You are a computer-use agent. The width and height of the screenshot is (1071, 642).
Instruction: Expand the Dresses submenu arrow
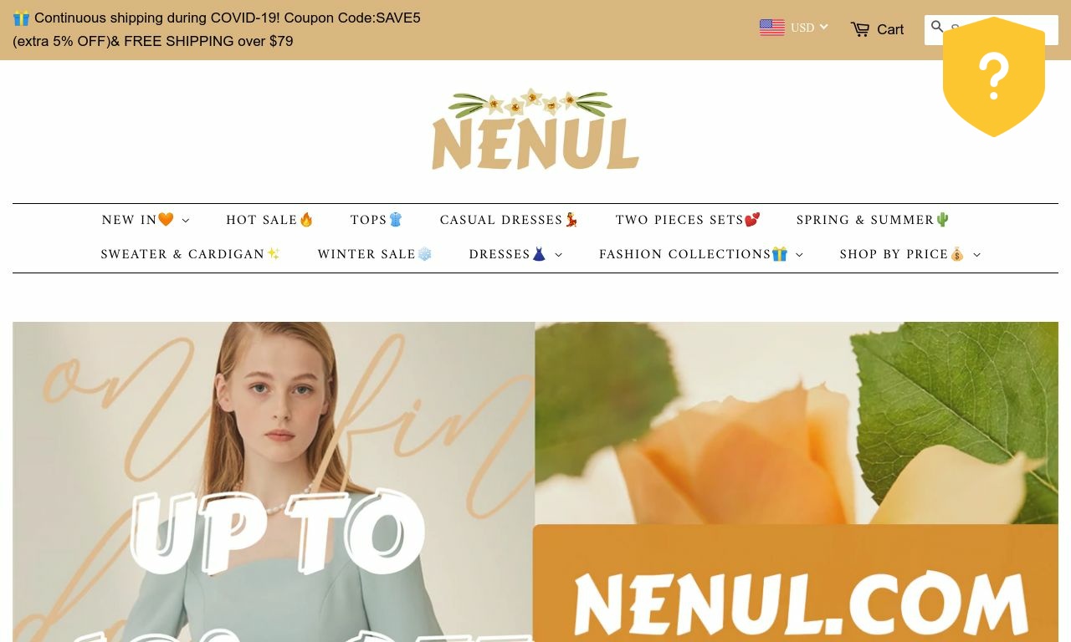pos(558,255)
